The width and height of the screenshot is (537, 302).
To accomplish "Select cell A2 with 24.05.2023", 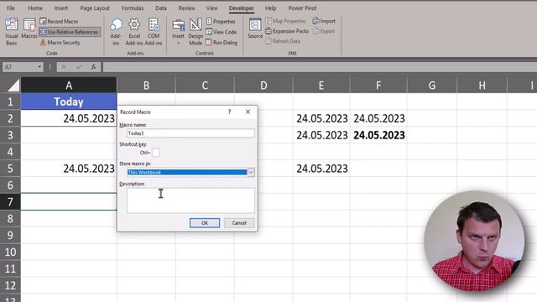I will click(x=69, y=118).
